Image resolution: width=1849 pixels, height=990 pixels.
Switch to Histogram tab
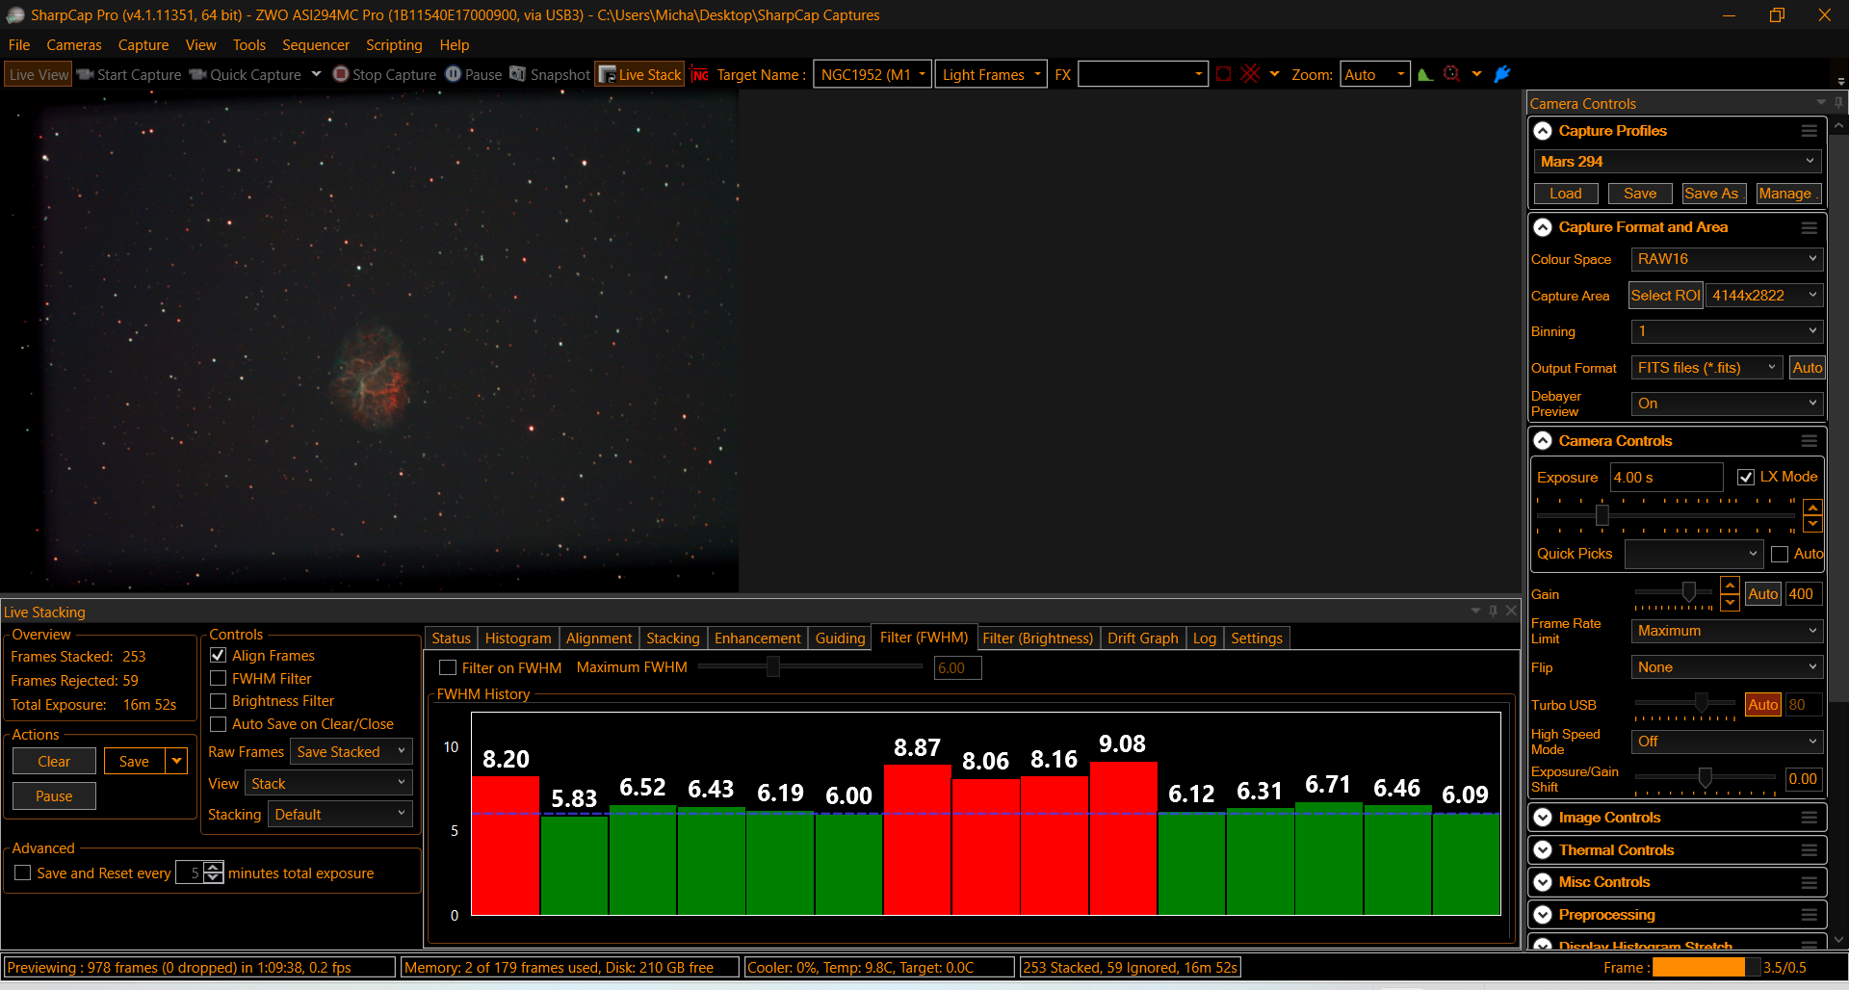[518, 638]
